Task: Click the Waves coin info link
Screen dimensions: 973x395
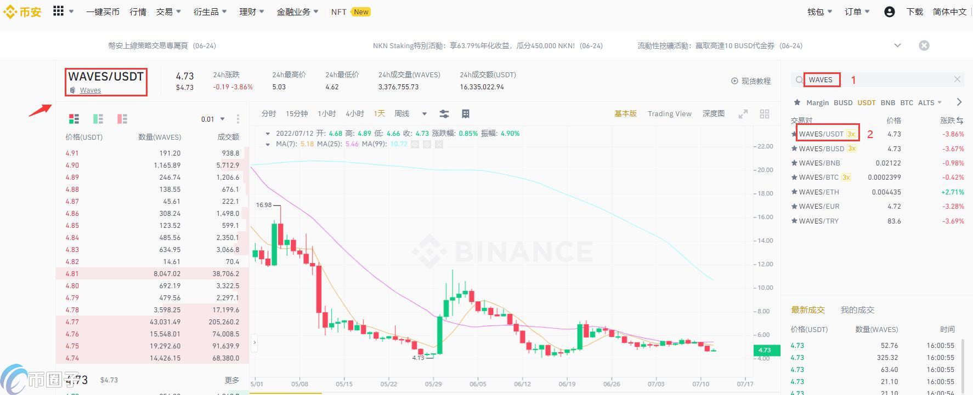Action: [x=90, y=90]
